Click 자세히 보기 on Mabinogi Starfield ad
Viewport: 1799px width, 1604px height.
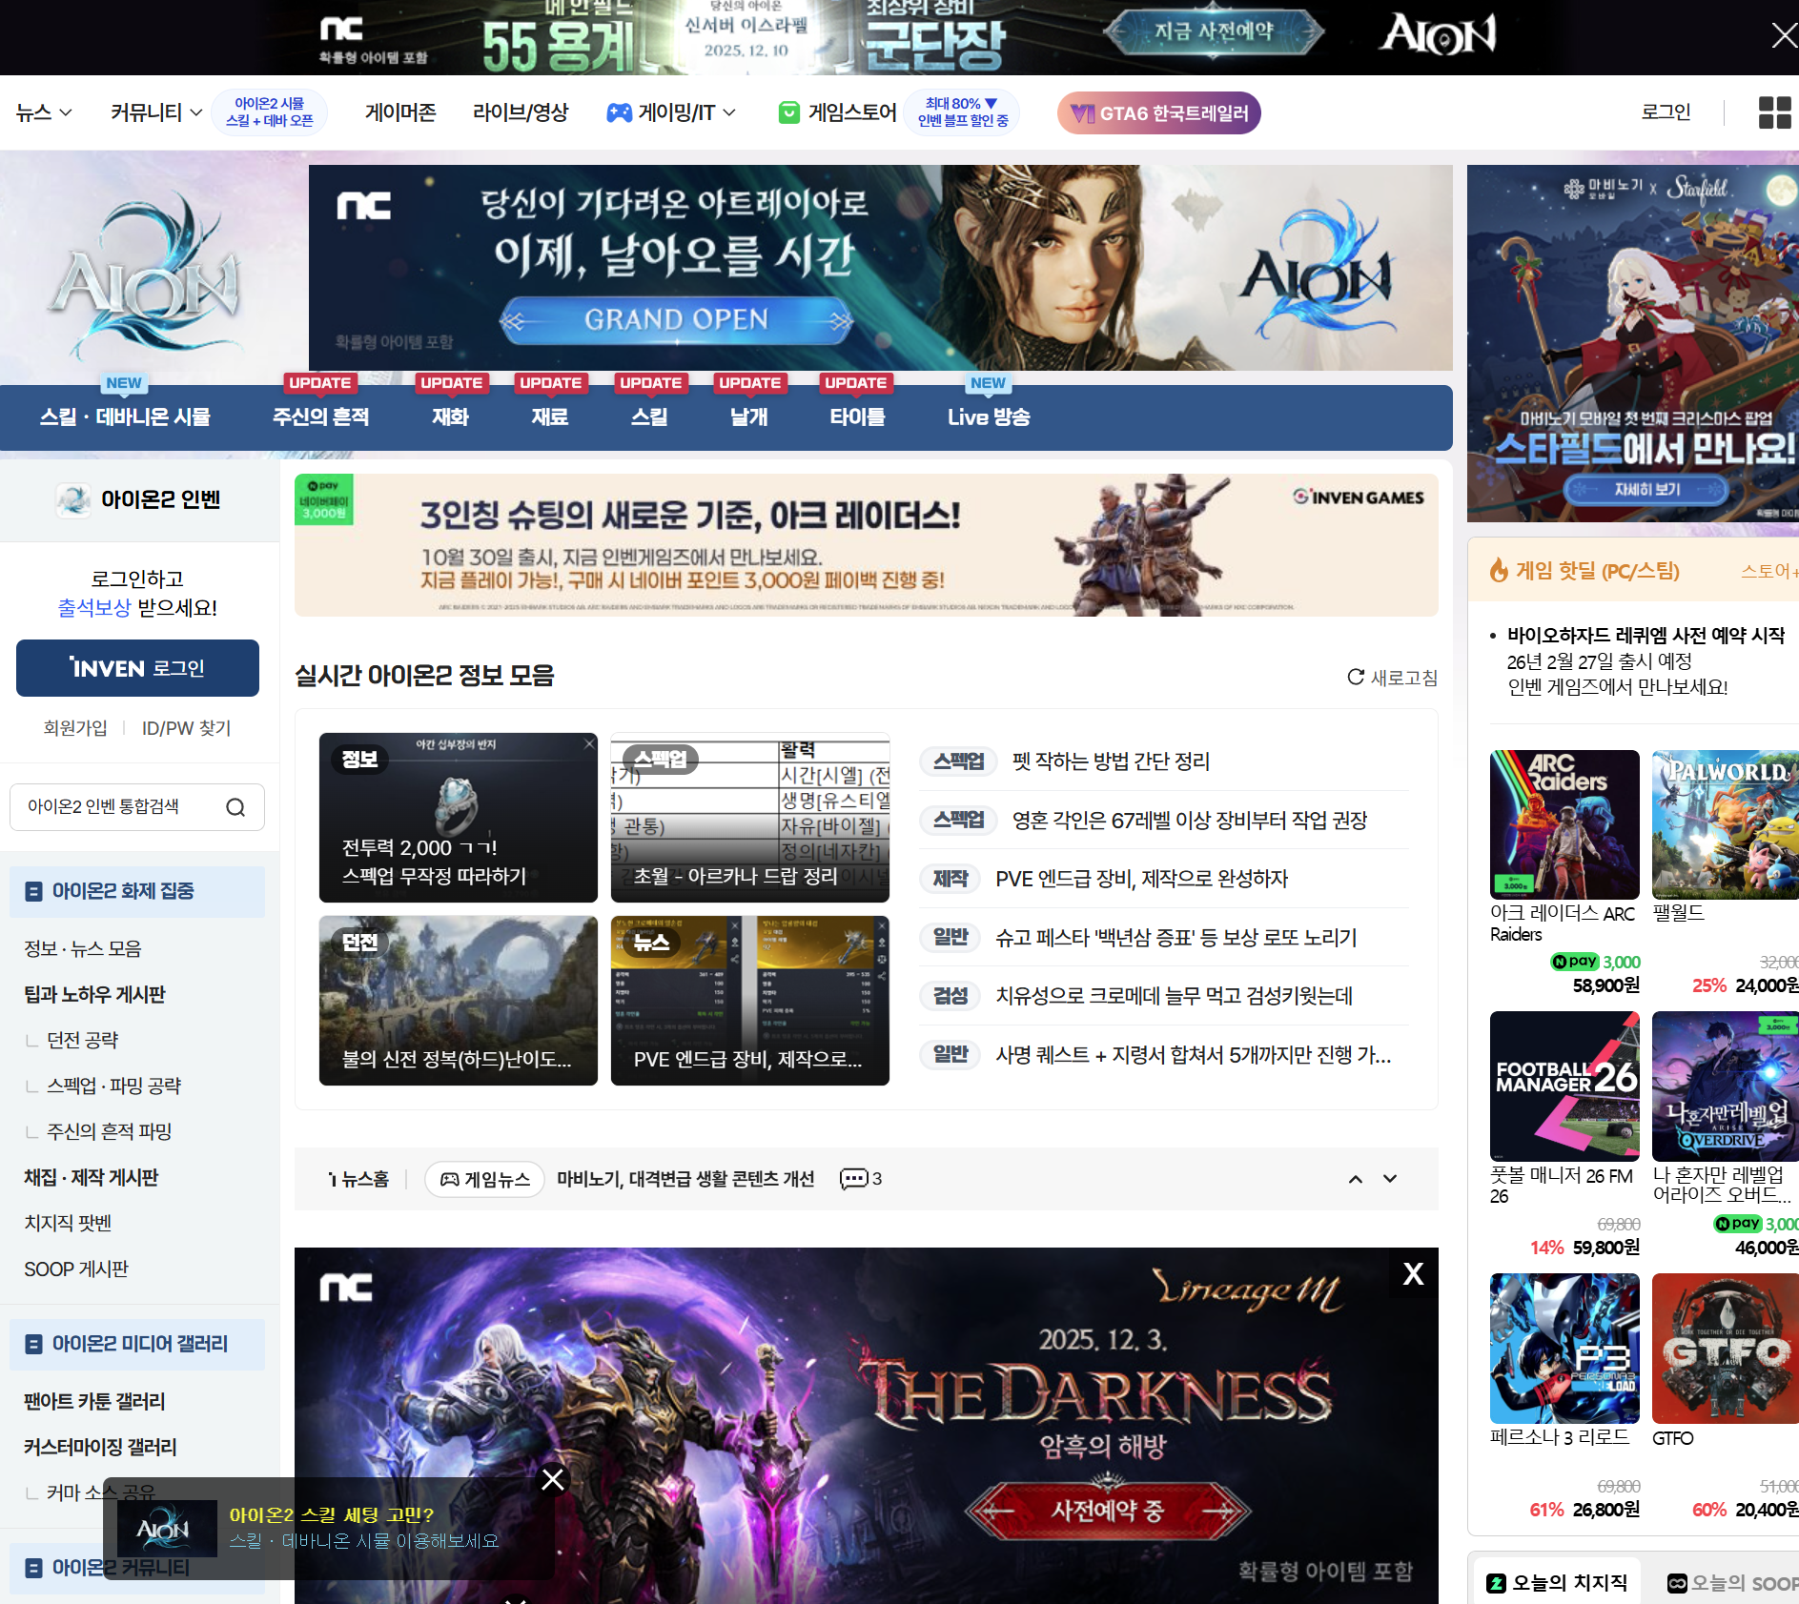point(1646,489)
